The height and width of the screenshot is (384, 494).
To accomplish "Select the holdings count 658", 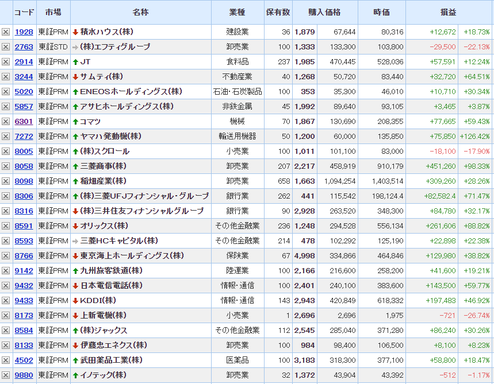I will (x=284, y=181).
